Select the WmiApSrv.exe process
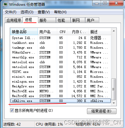The width and height of the screenshot is (125, 128). pos(61,86)
